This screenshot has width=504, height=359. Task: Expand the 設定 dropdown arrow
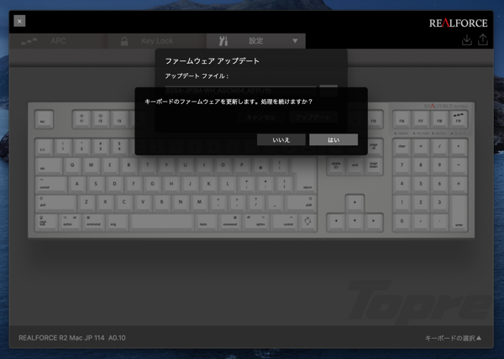pos(295,41)
